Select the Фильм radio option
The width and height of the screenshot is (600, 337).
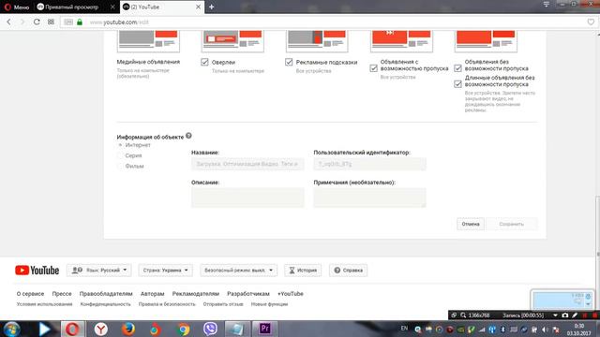(x=120, y=167)
